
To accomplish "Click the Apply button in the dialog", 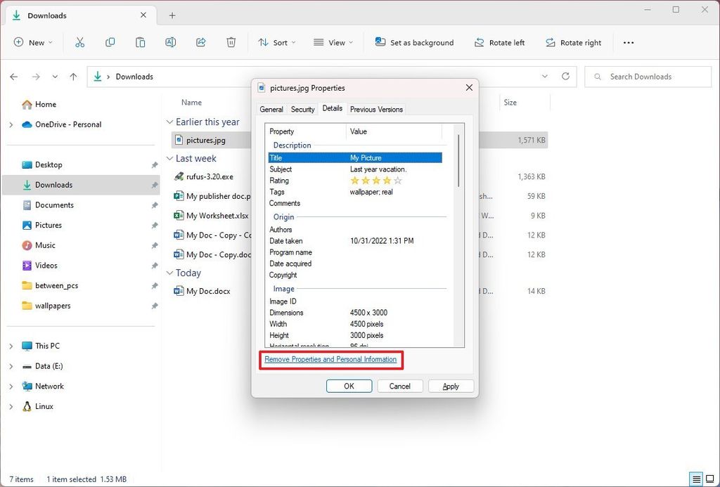I will [x=451, y=386].
